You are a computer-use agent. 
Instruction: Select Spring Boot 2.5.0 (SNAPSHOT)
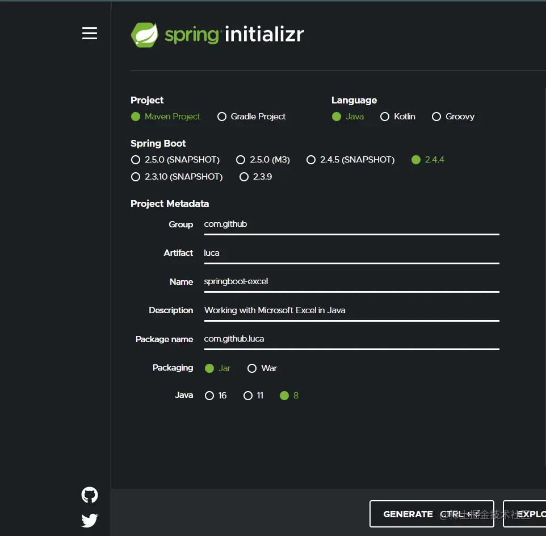175,160
